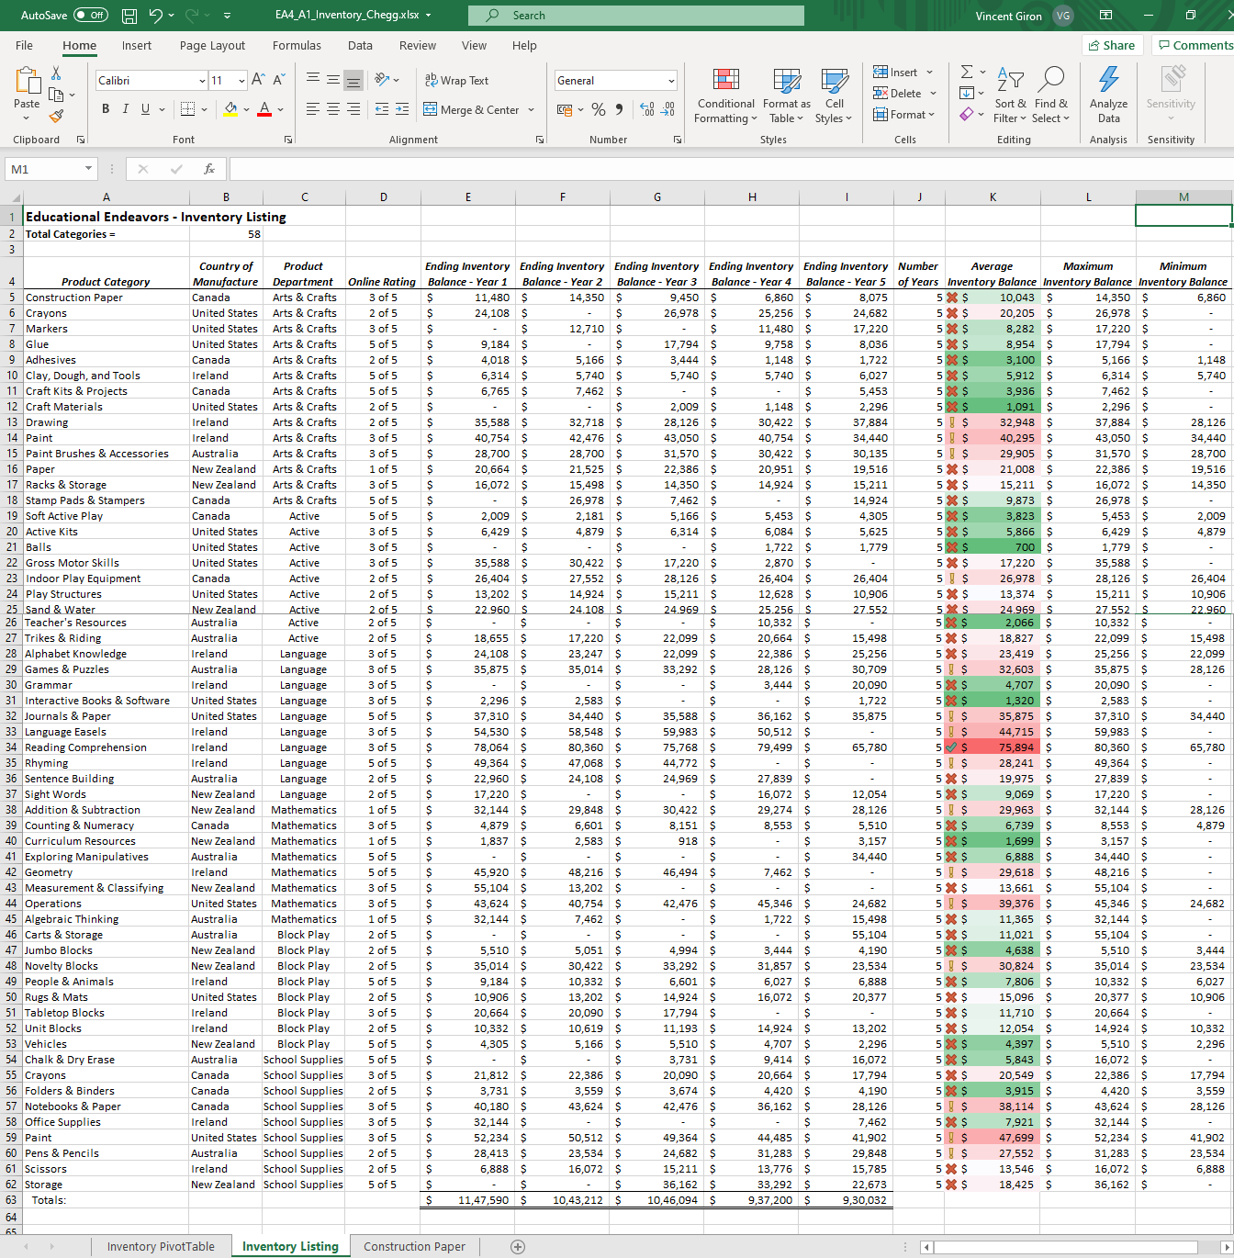
Task: Toggle Bold formatting
Action: pyautogui.click(x=106, y=109)
